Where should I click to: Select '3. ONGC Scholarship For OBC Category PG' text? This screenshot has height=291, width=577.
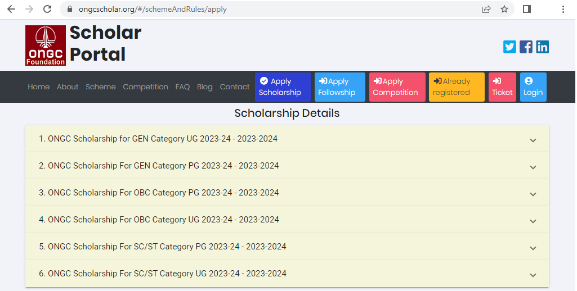[119, 193]
